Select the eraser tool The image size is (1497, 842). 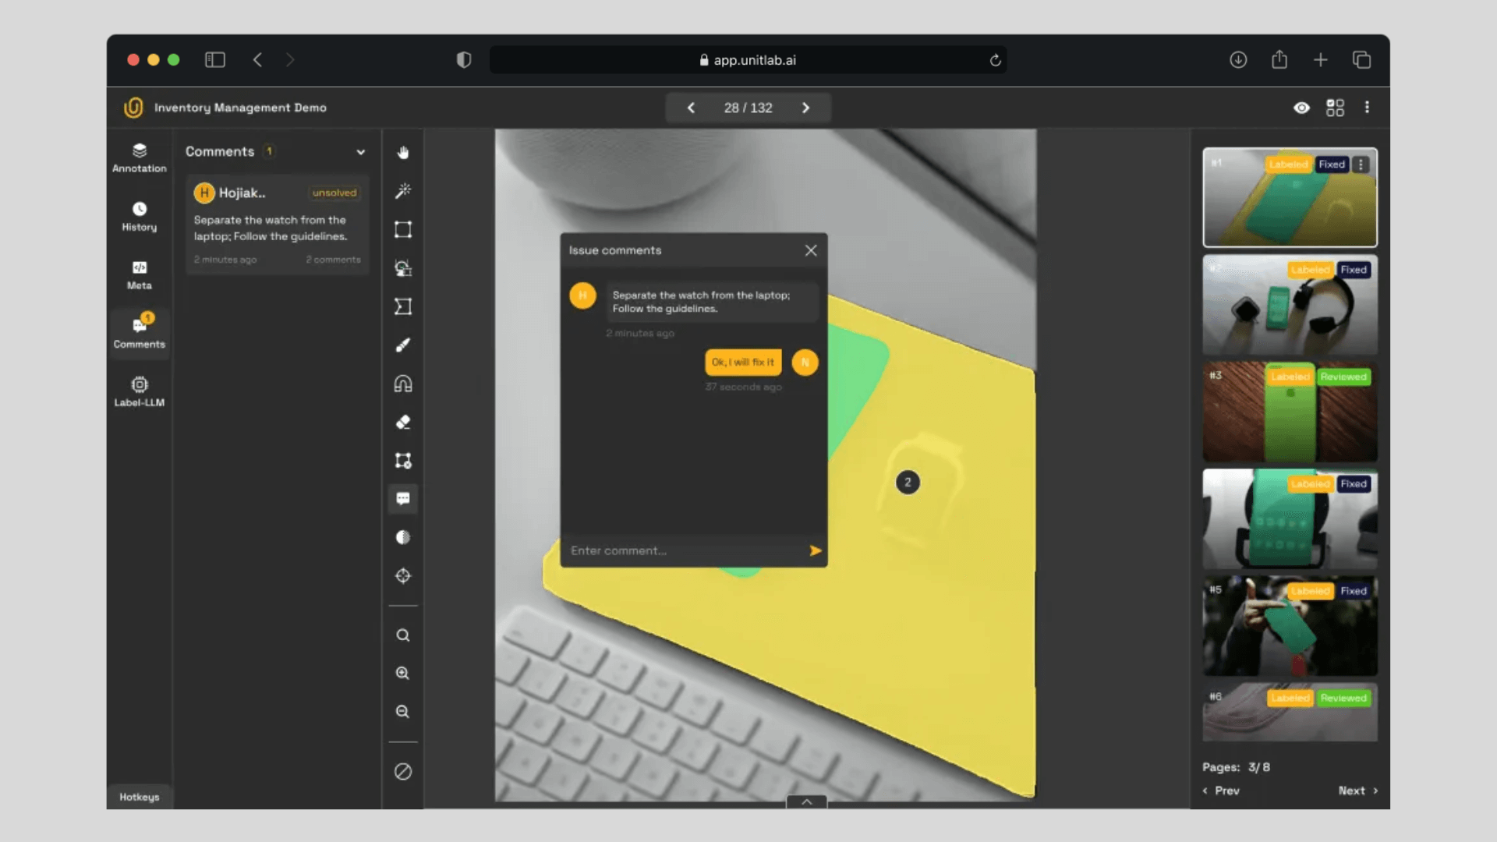[x=403, y=422]
